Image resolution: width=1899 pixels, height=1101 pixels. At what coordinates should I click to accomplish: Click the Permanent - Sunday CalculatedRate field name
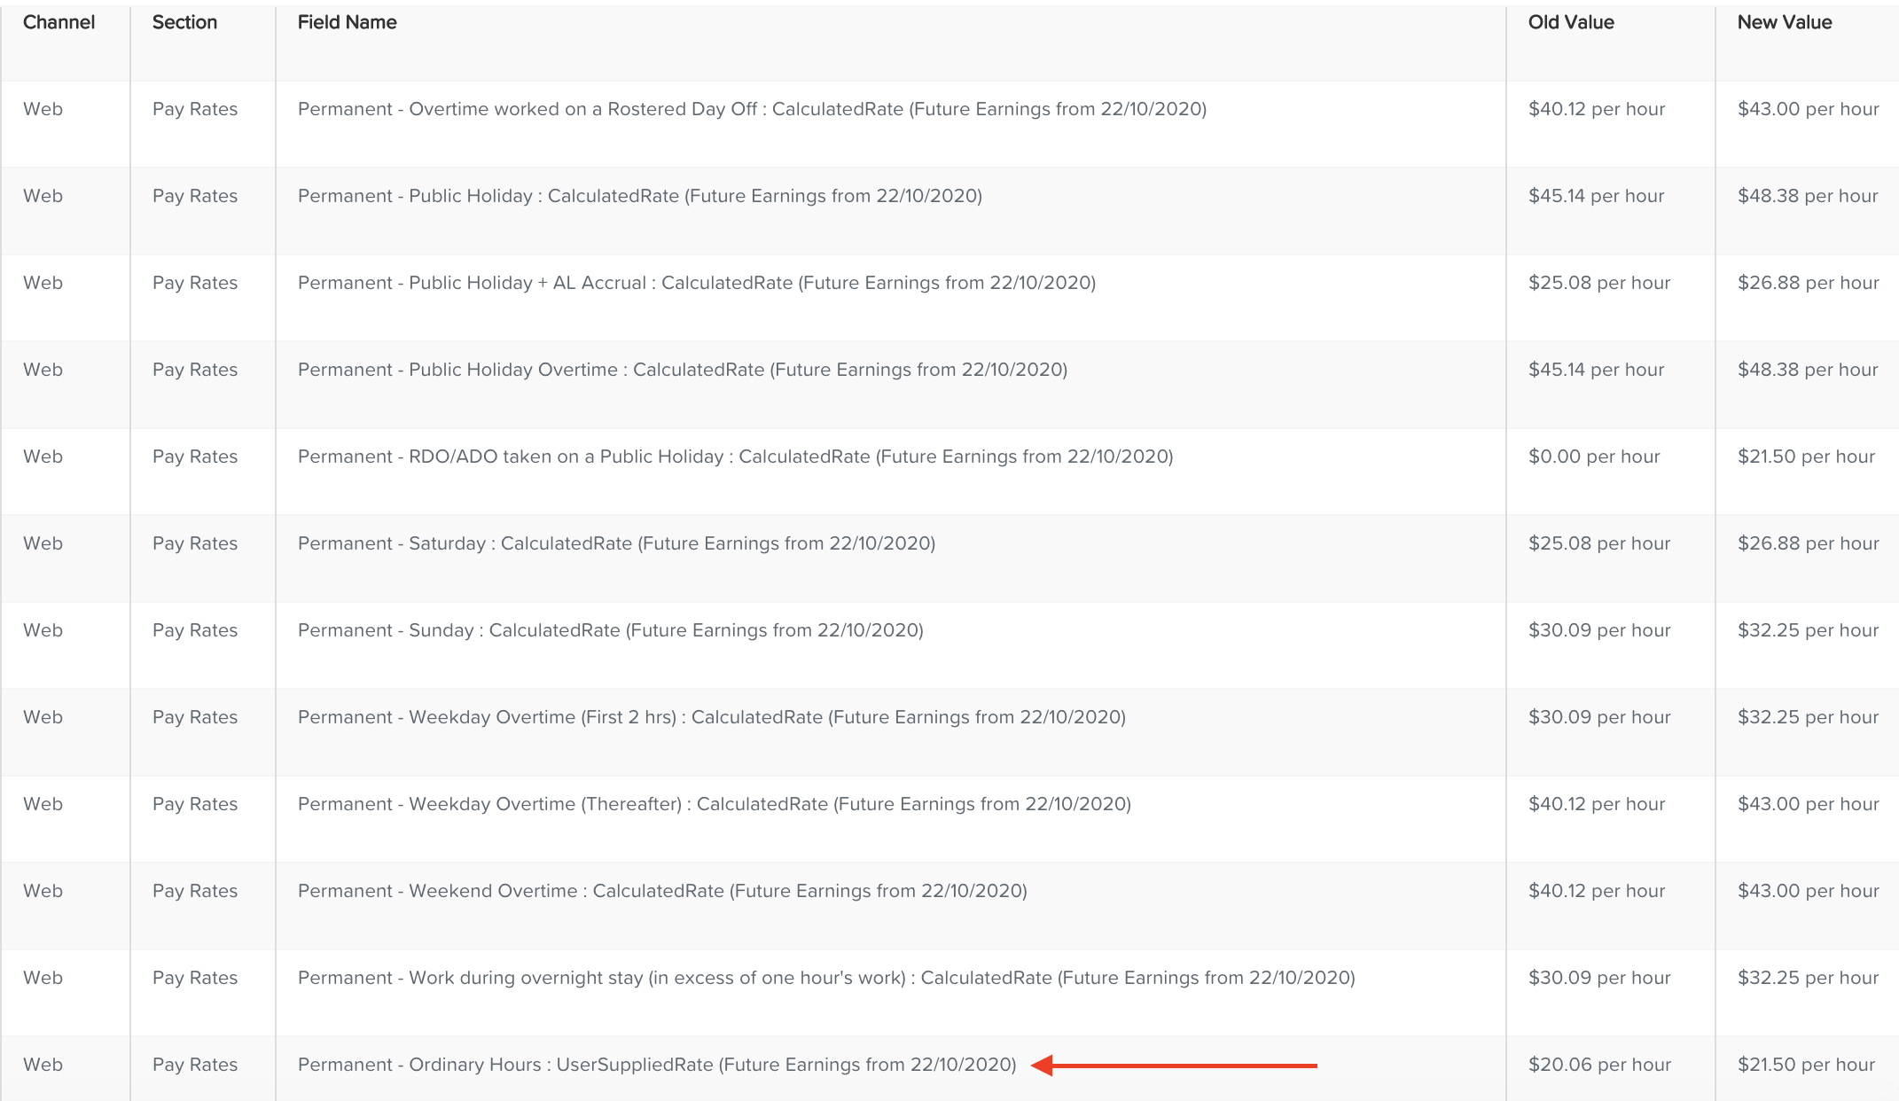(x=610, y=630)
